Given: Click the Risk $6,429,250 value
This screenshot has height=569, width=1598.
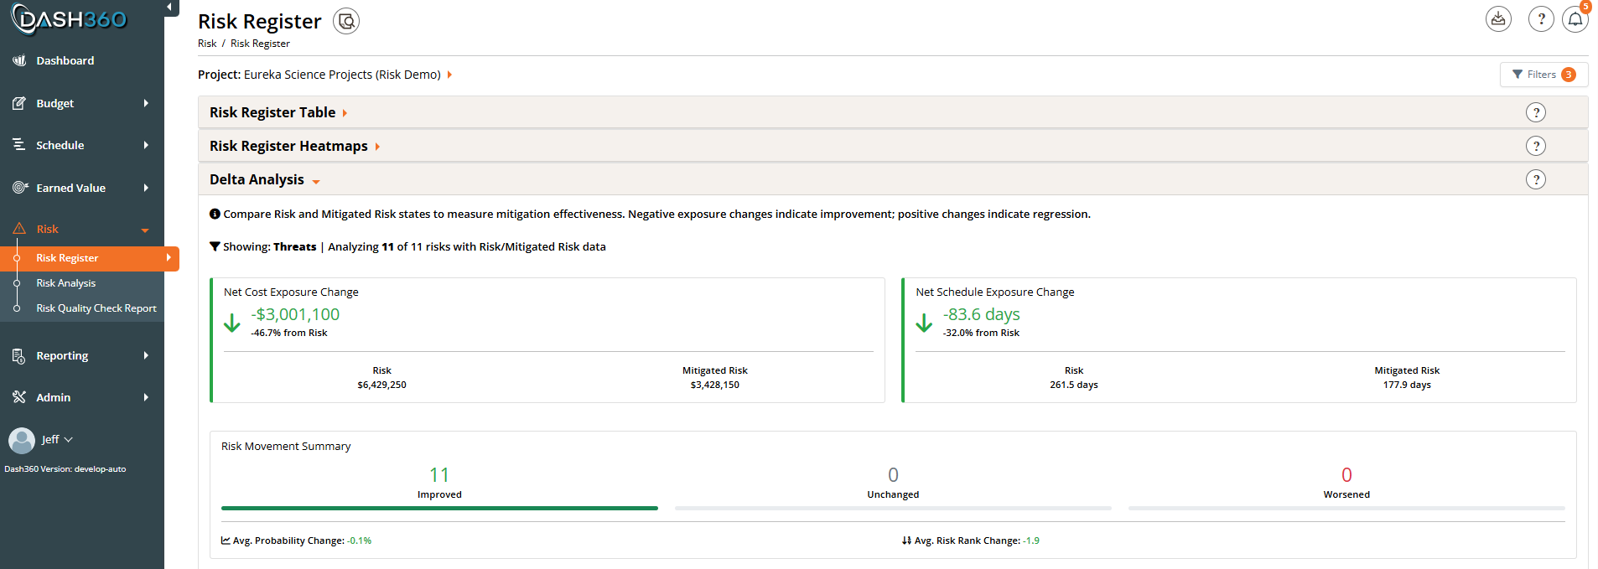Looking at the screenshot, I should (x=381, y=385).
